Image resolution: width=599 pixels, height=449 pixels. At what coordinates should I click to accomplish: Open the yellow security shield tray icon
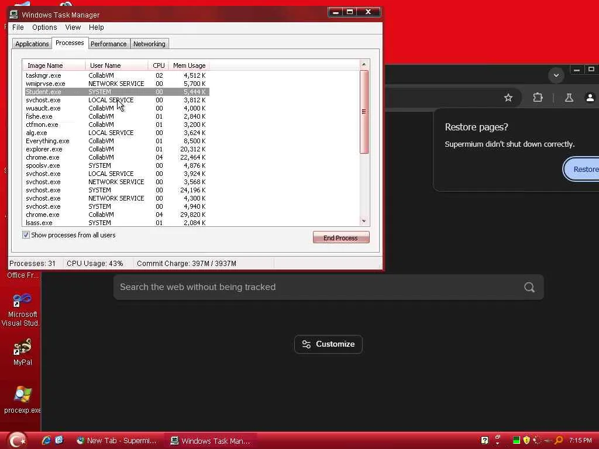tap(526, 440)
